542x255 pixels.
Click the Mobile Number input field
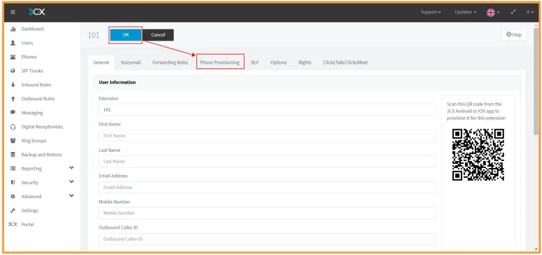(x=267, y=213)
